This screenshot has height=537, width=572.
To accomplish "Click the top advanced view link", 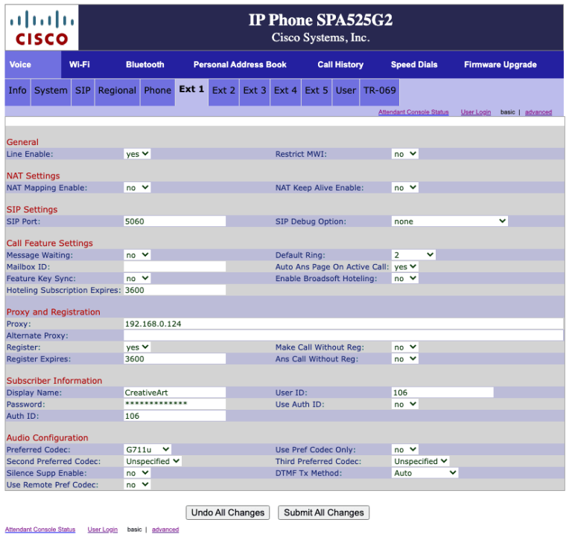I will pyautogui.click(x=538, y=112).
